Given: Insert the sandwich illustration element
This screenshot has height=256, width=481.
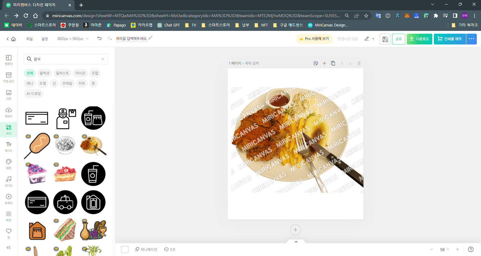Looking at the screenshot, I should click(65, 229).
